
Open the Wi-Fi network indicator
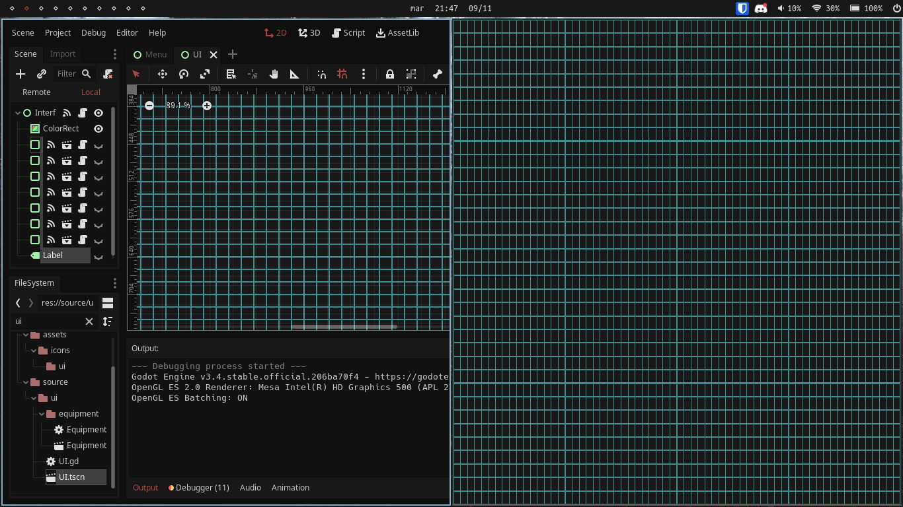(826, 9)
